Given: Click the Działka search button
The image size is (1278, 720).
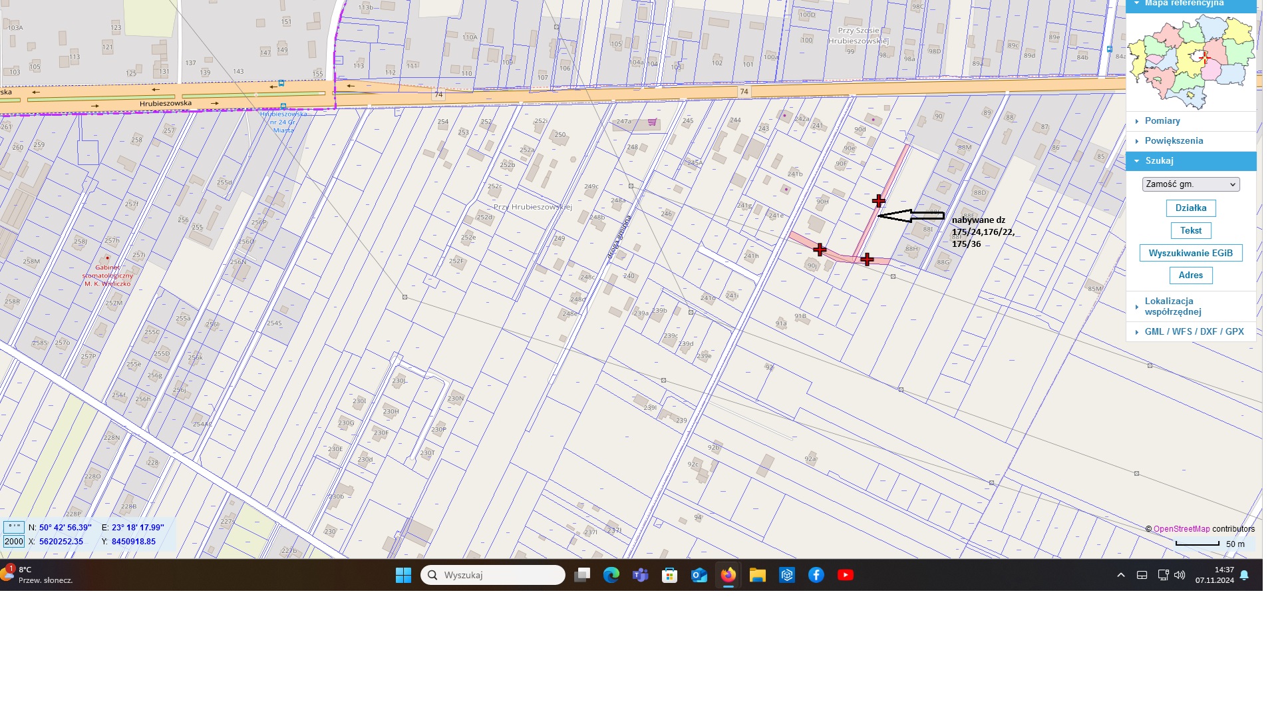Looking at the screenshot, I should pyautogui.click(x=1191, y=208).
